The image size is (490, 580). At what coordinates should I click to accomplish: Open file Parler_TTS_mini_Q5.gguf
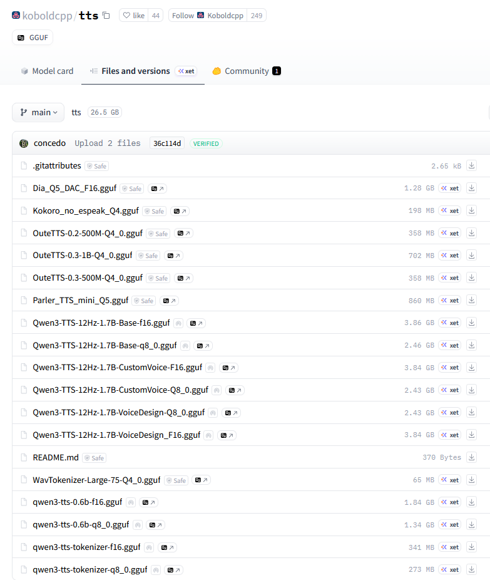pos(81,301)
